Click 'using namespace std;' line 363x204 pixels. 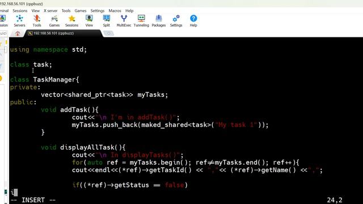tap(48, 49)
